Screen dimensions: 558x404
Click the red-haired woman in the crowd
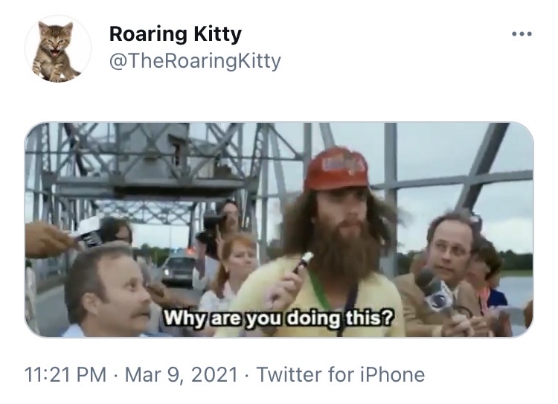(x=233, y=271)
